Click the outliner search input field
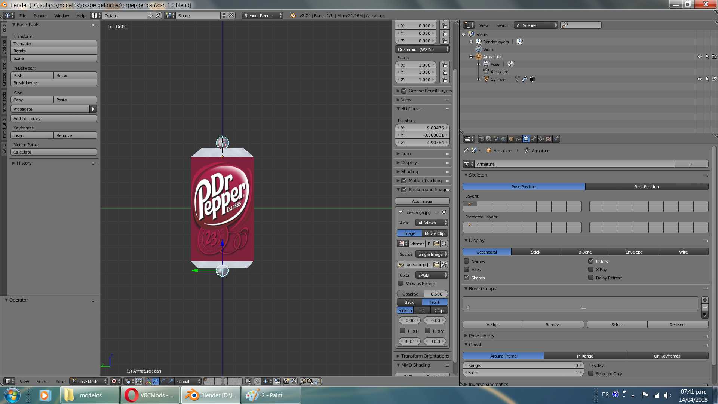The image size is (718, 404). 583,25
